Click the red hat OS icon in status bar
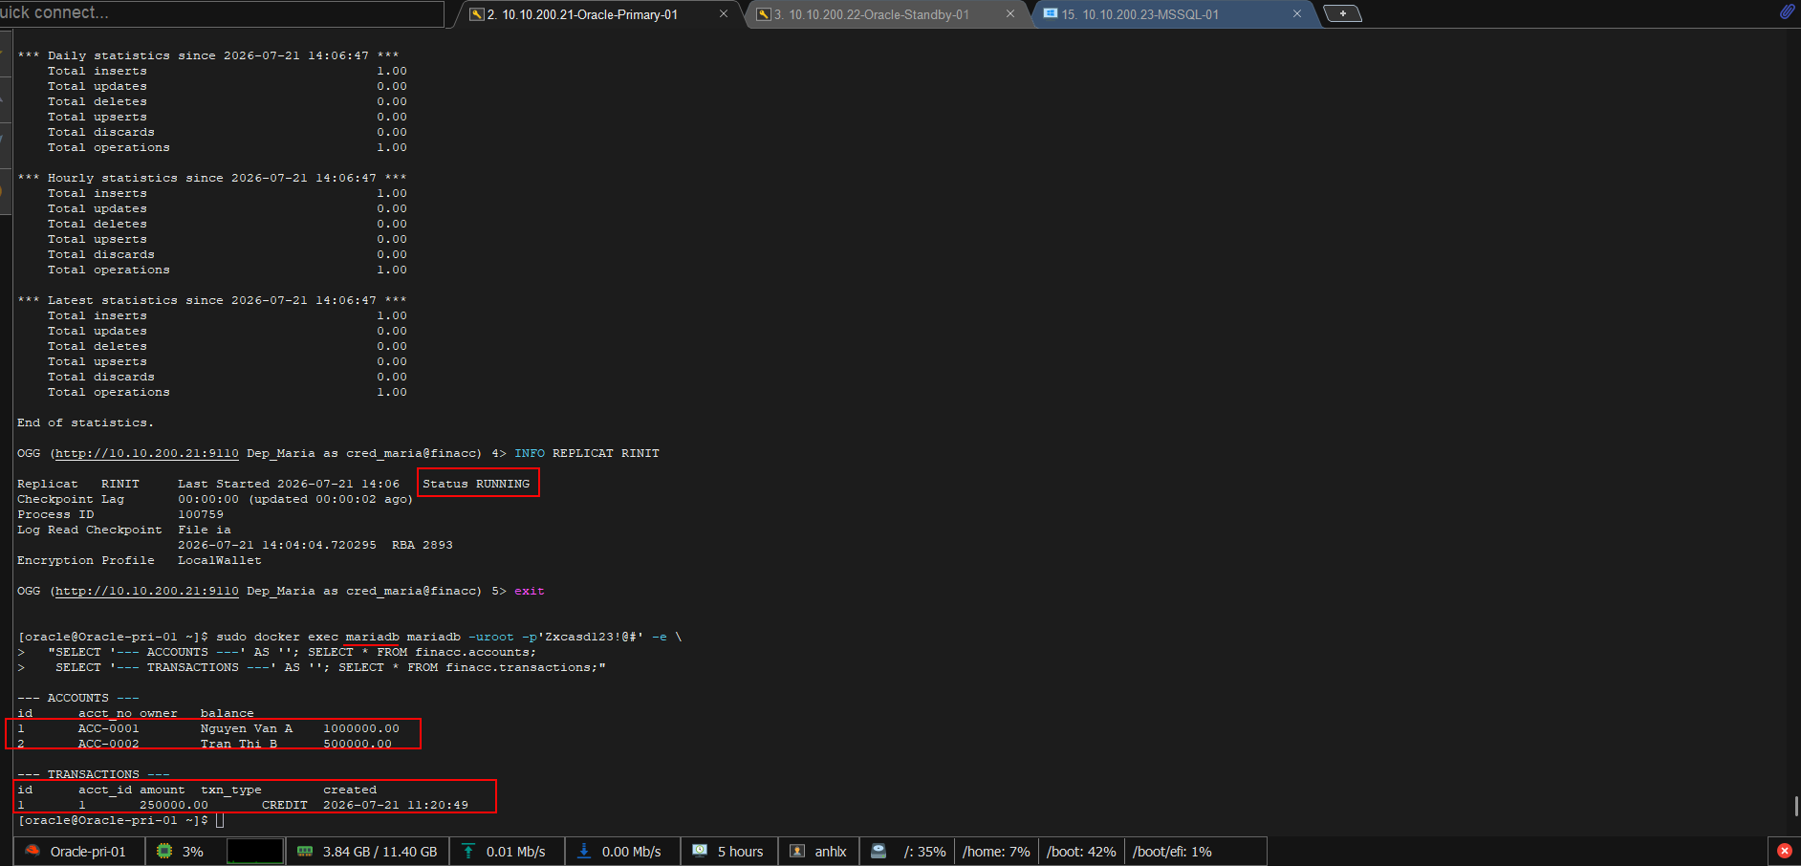1801x866 pixels. (33, 851)
